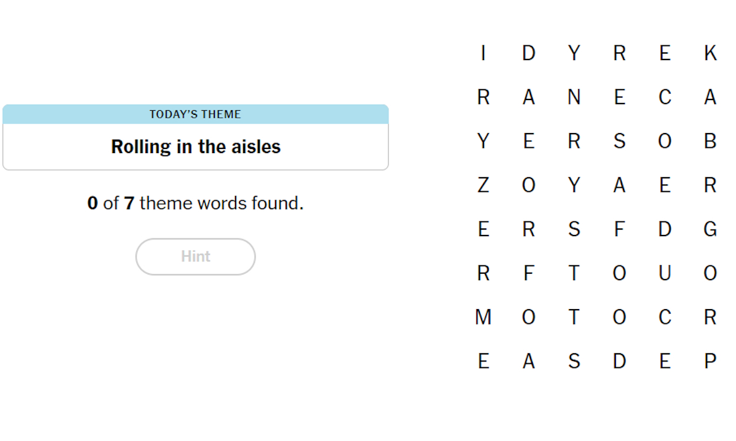Click the 'Rolling in the aisles' theme title
The height and width of the screenshot is (441, 736).
tap(195, 147)
